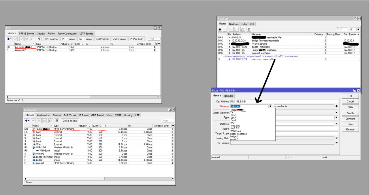Click the red cross disable icon in Interface List
Screen dimensions: 369x195
[44, 121]
